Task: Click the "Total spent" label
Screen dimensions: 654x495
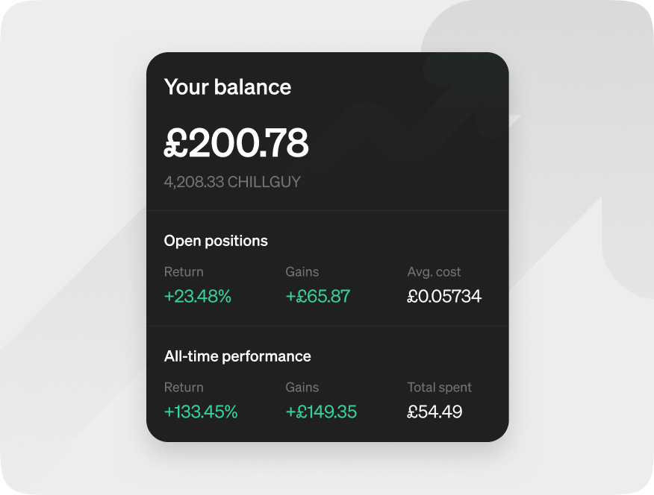Action: pos(440,388)
